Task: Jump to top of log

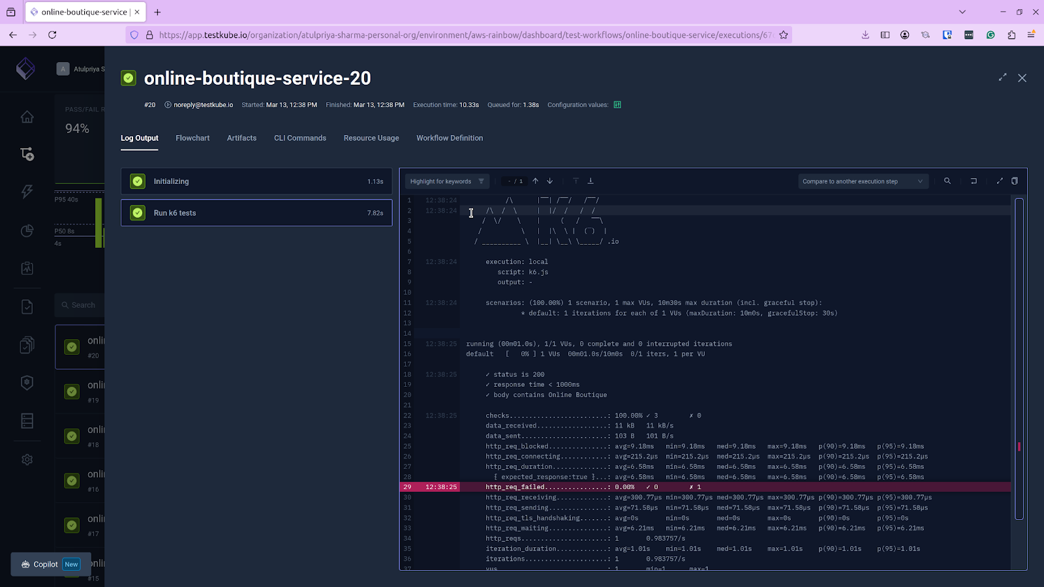Action: (576, 181)
